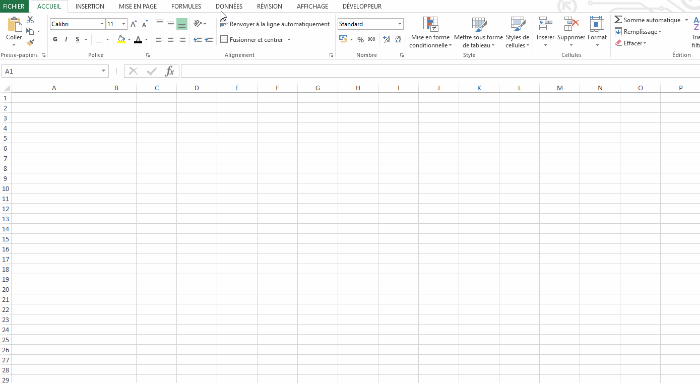Click the Insert Function fx icon
Viewport: 700px width, 383px height.
170,72
